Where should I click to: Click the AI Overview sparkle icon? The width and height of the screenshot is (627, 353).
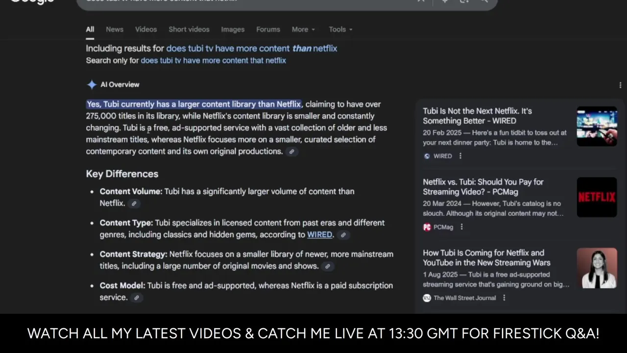[92, 85]
